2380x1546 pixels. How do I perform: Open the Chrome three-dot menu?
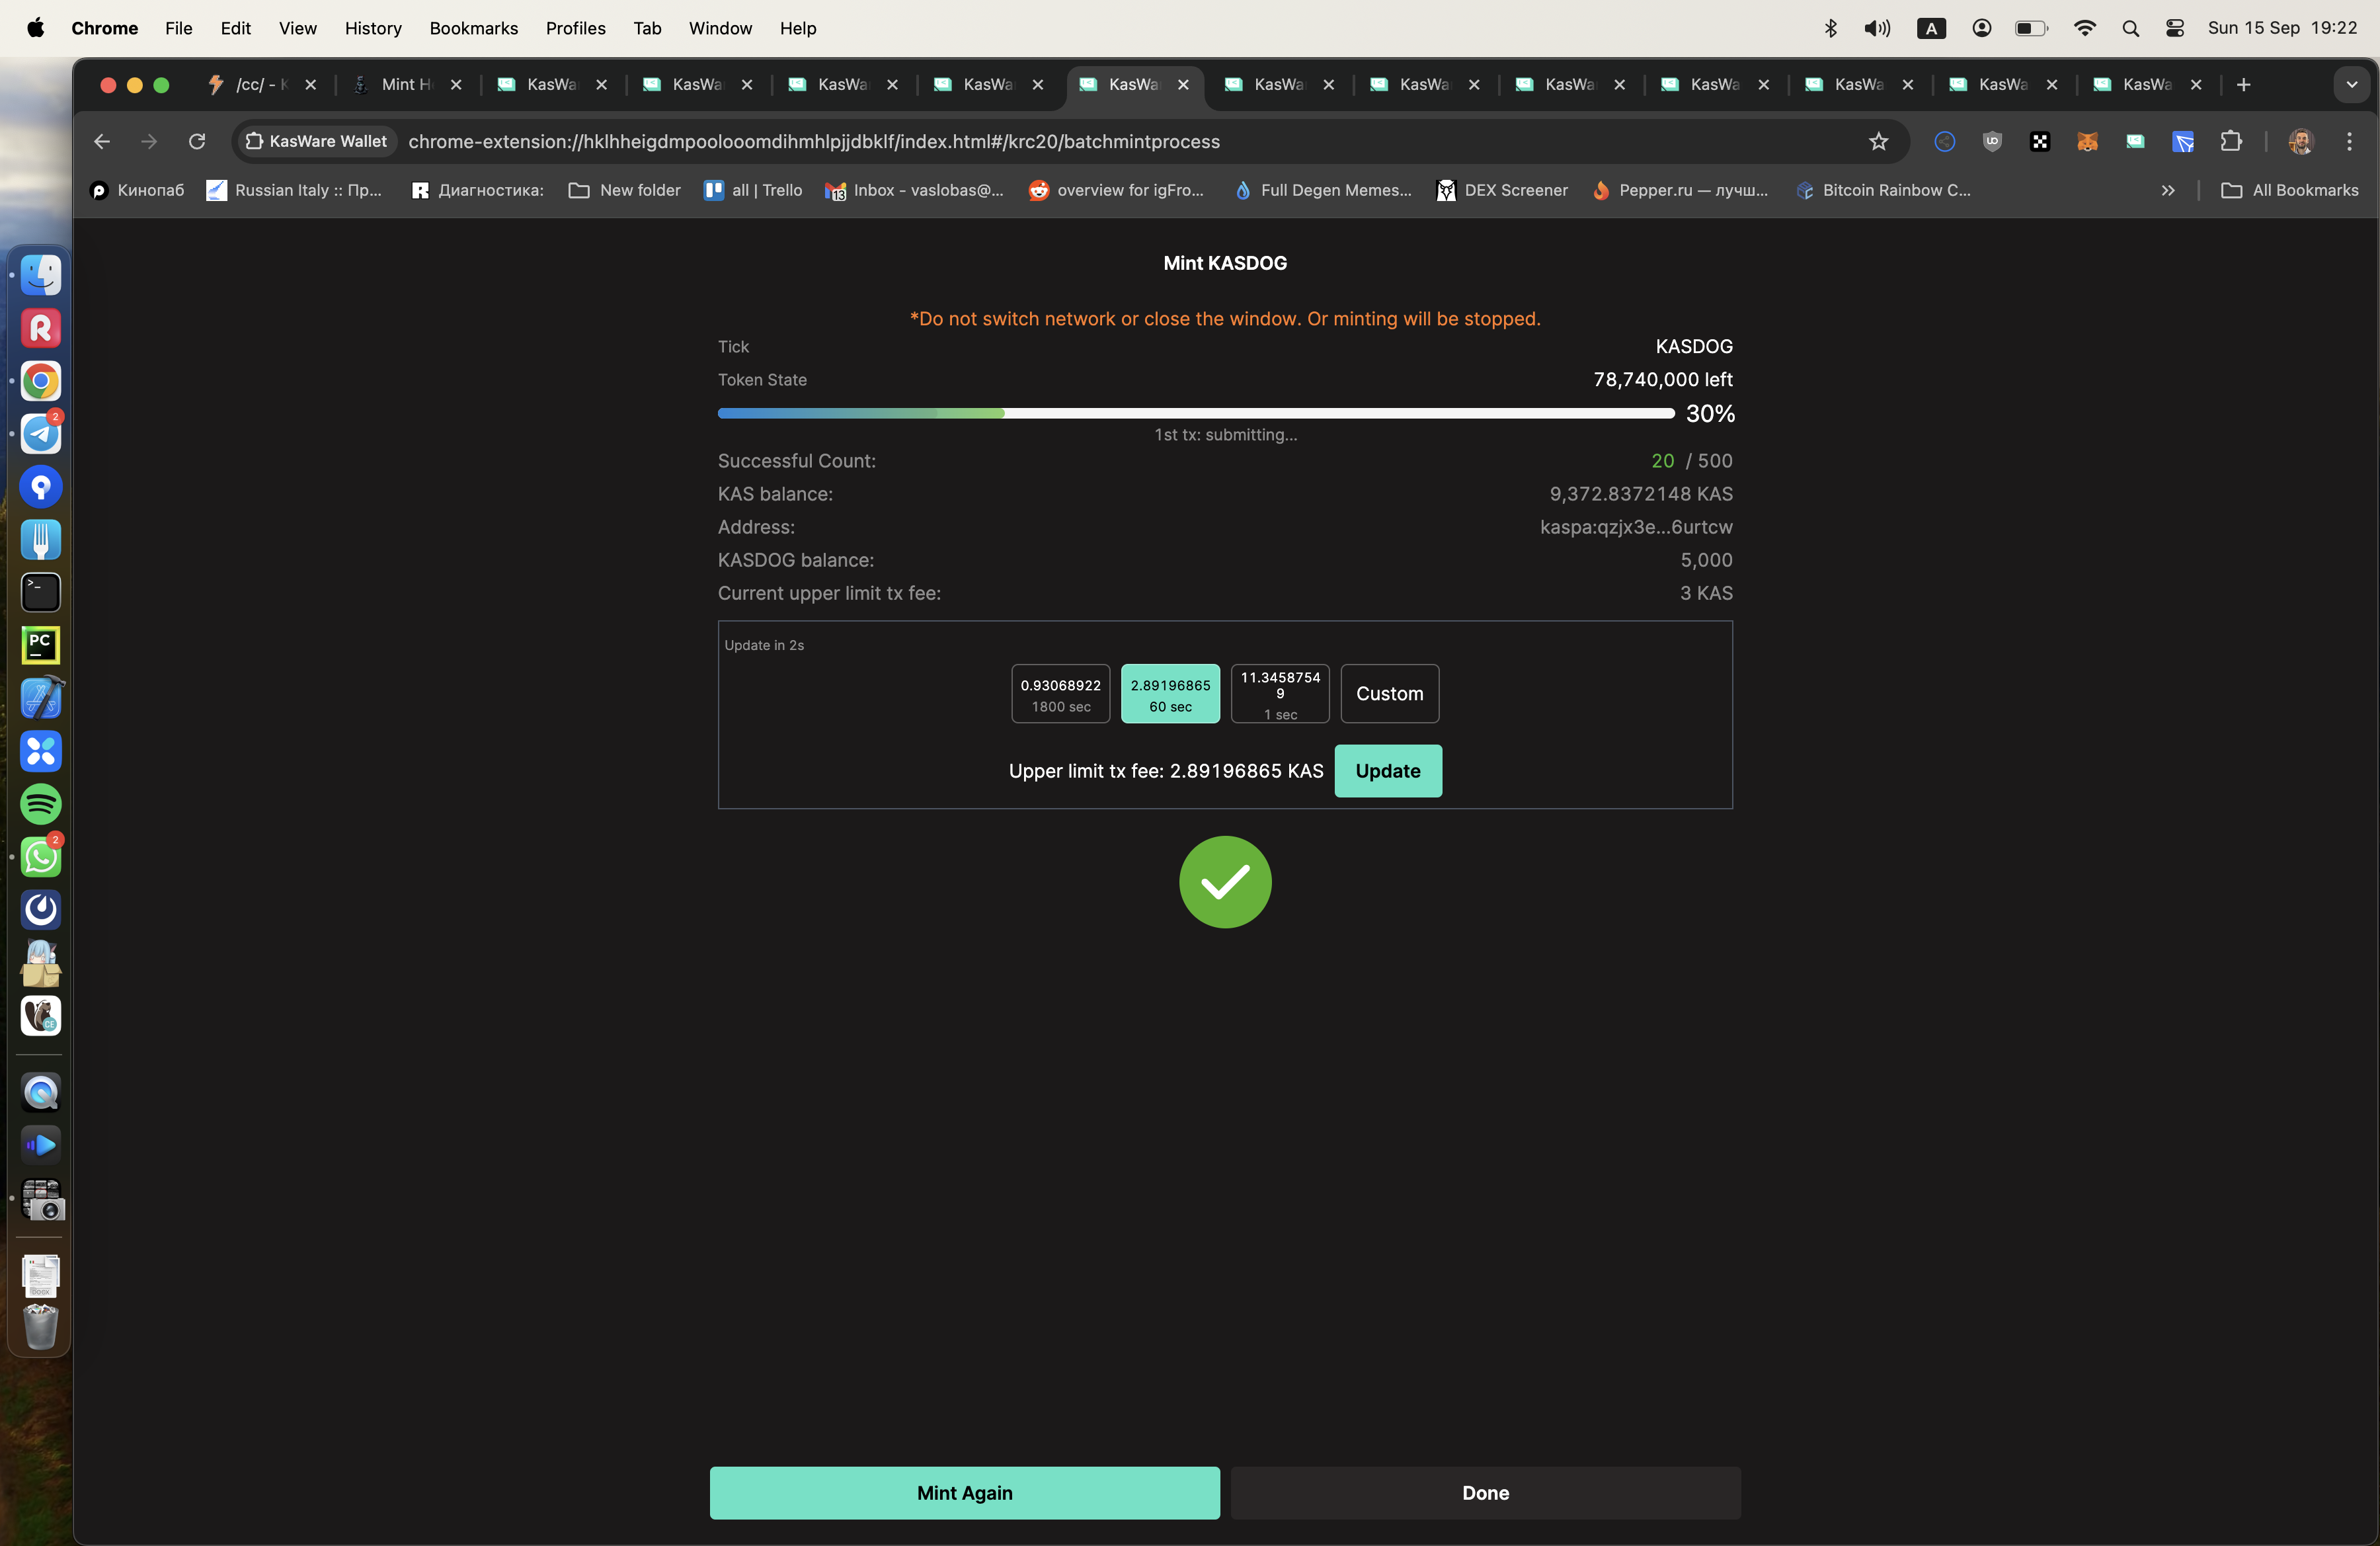pyautogui.click(x=2349, y=141)
